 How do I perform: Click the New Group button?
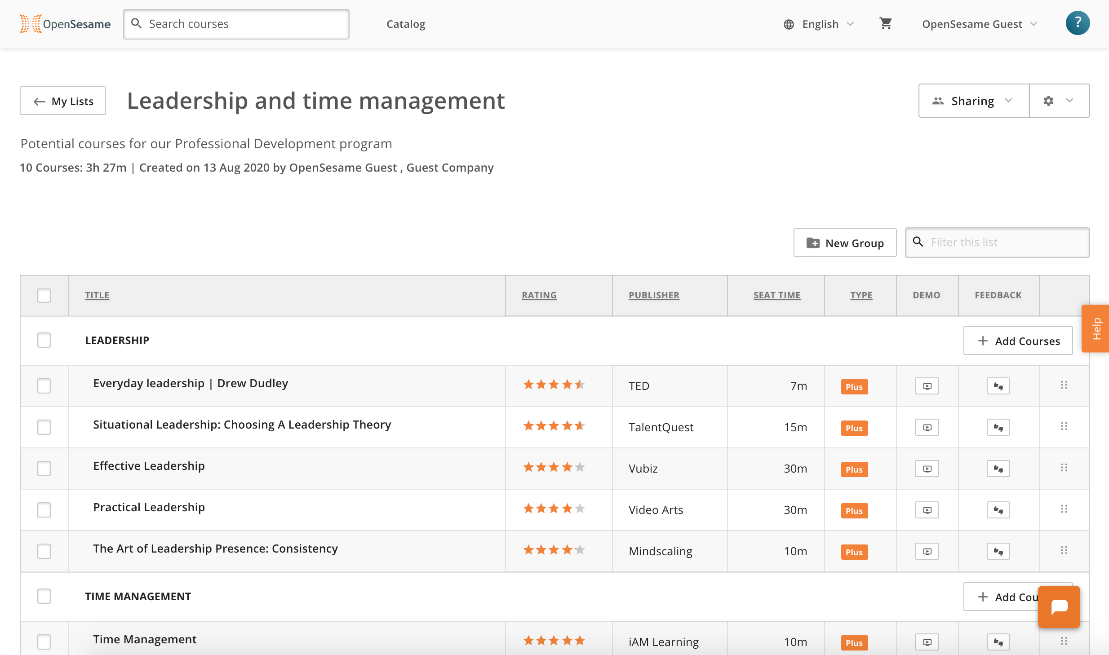coord(845,243)
